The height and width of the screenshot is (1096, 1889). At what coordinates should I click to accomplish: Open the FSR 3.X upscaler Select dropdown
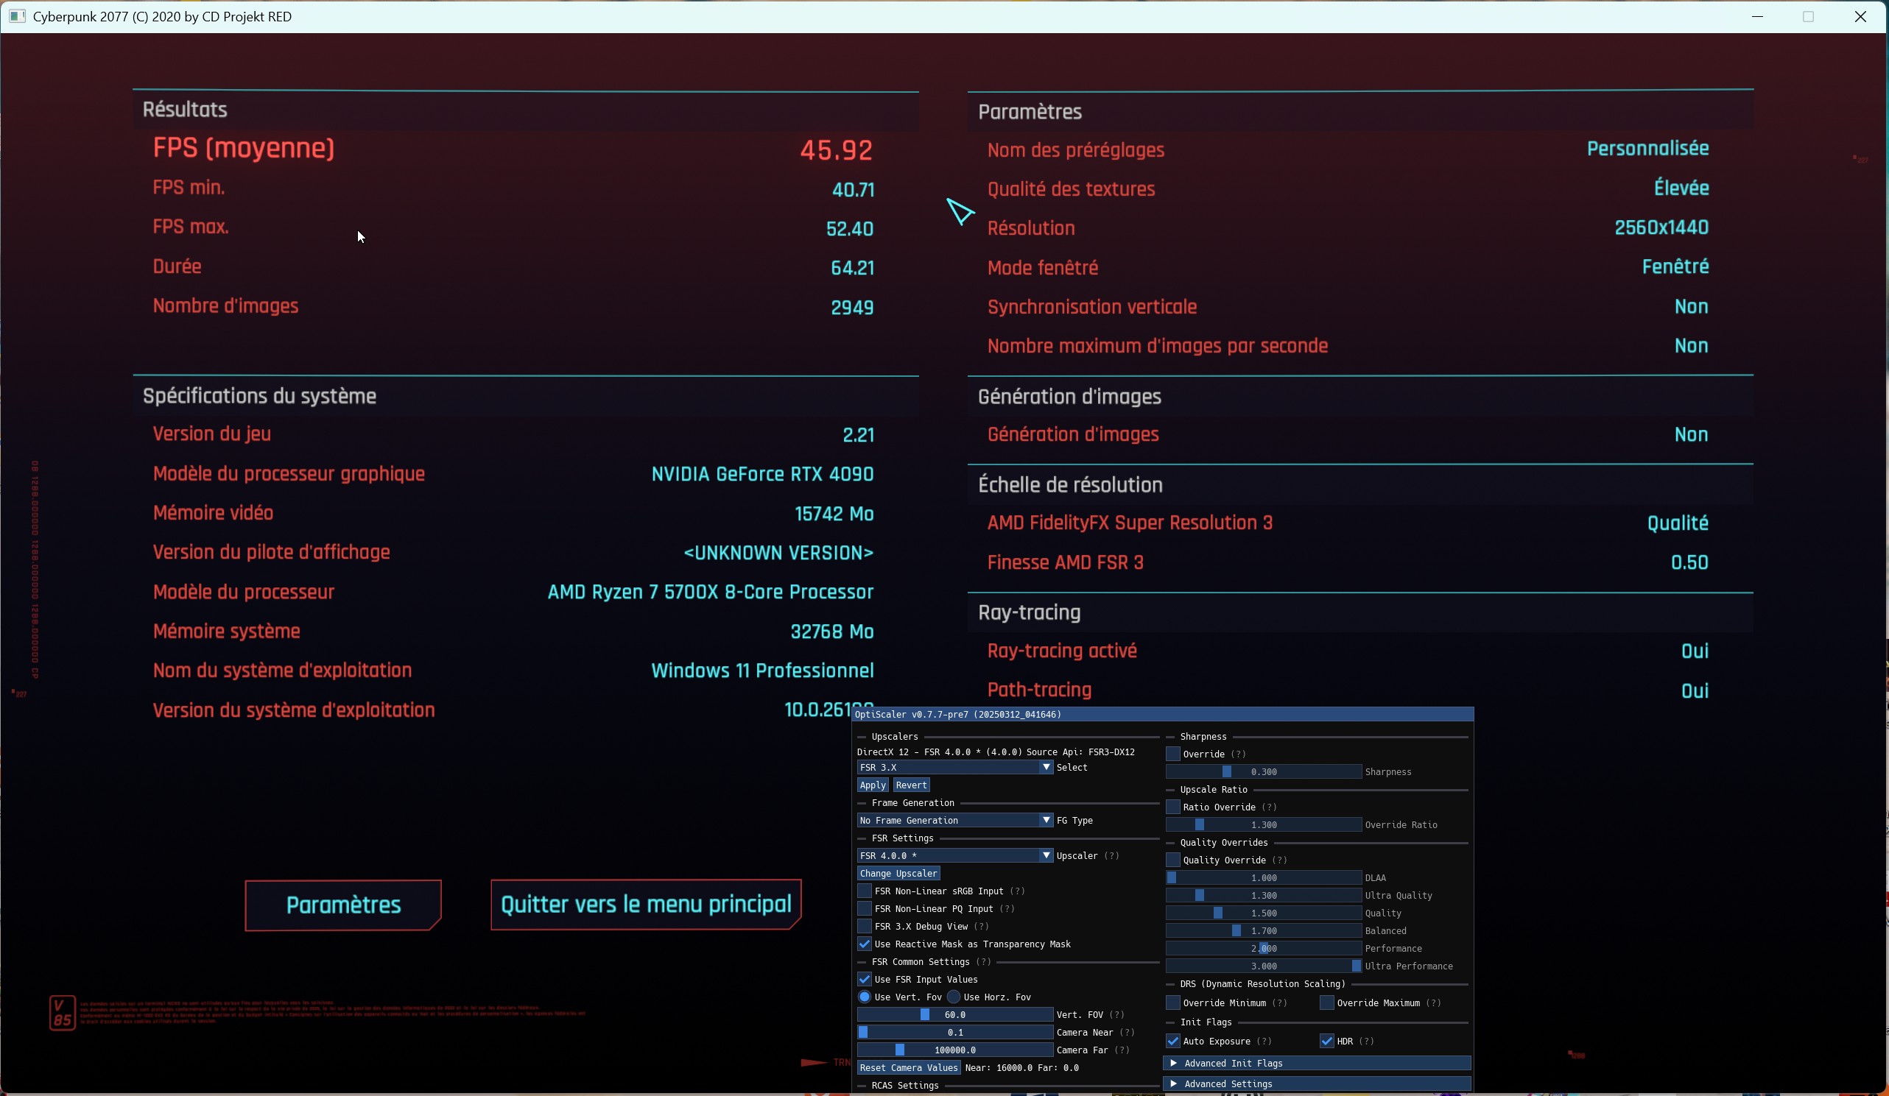(955, 767)
